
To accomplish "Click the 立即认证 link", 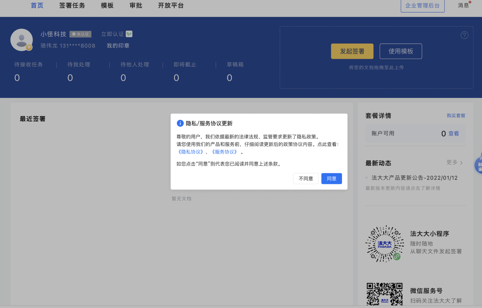I will pyautogui.click(x=112, y=34).
